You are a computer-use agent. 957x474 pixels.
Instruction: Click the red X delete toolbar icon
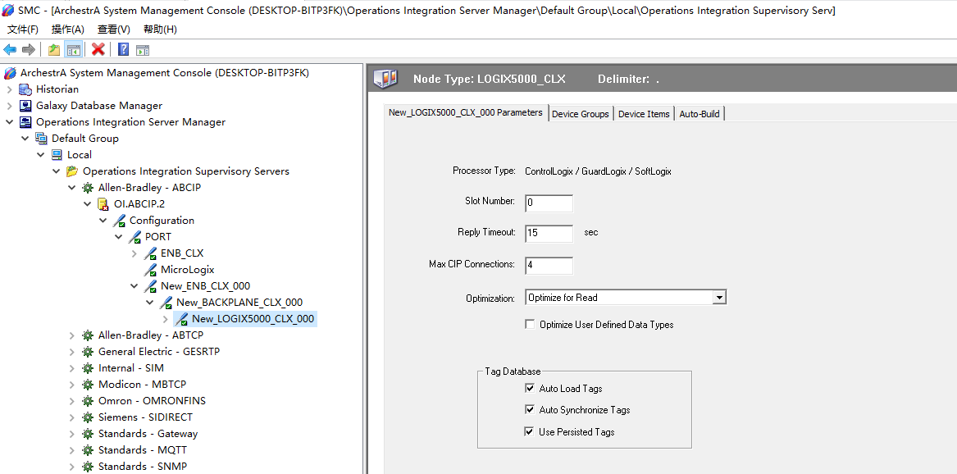click(x=98, y=50)
